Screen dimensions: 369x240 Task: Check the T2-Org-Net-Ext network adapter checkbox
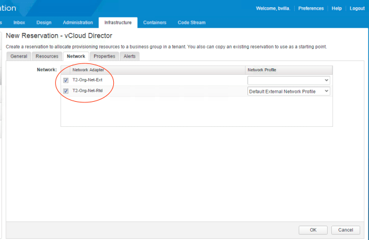click(x=66, y=80)
